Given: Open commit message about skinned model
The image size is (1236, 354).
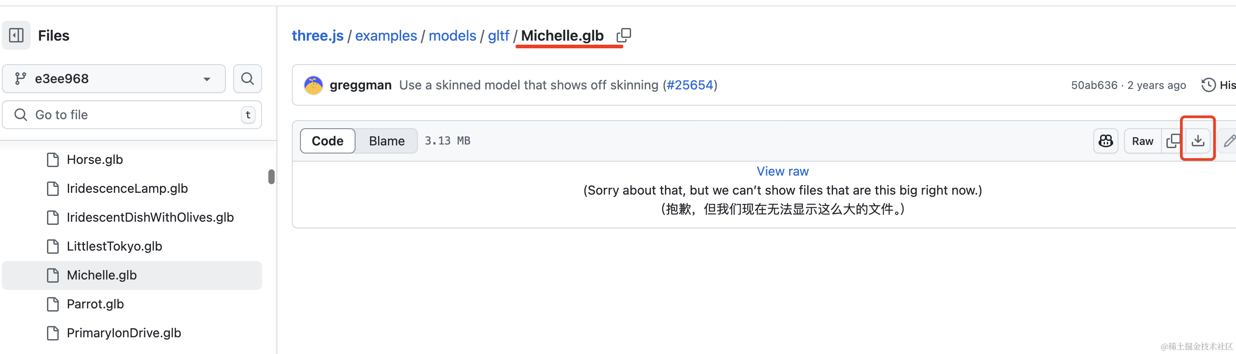Looking at the screenshot, I should click(528, 85).
